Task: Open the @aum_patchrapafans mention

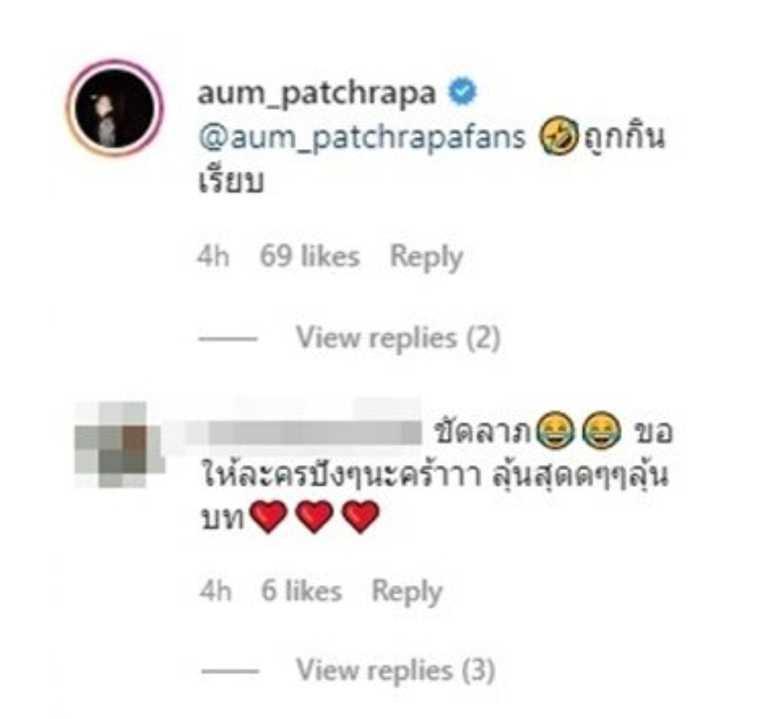Action: pos(362,138)
